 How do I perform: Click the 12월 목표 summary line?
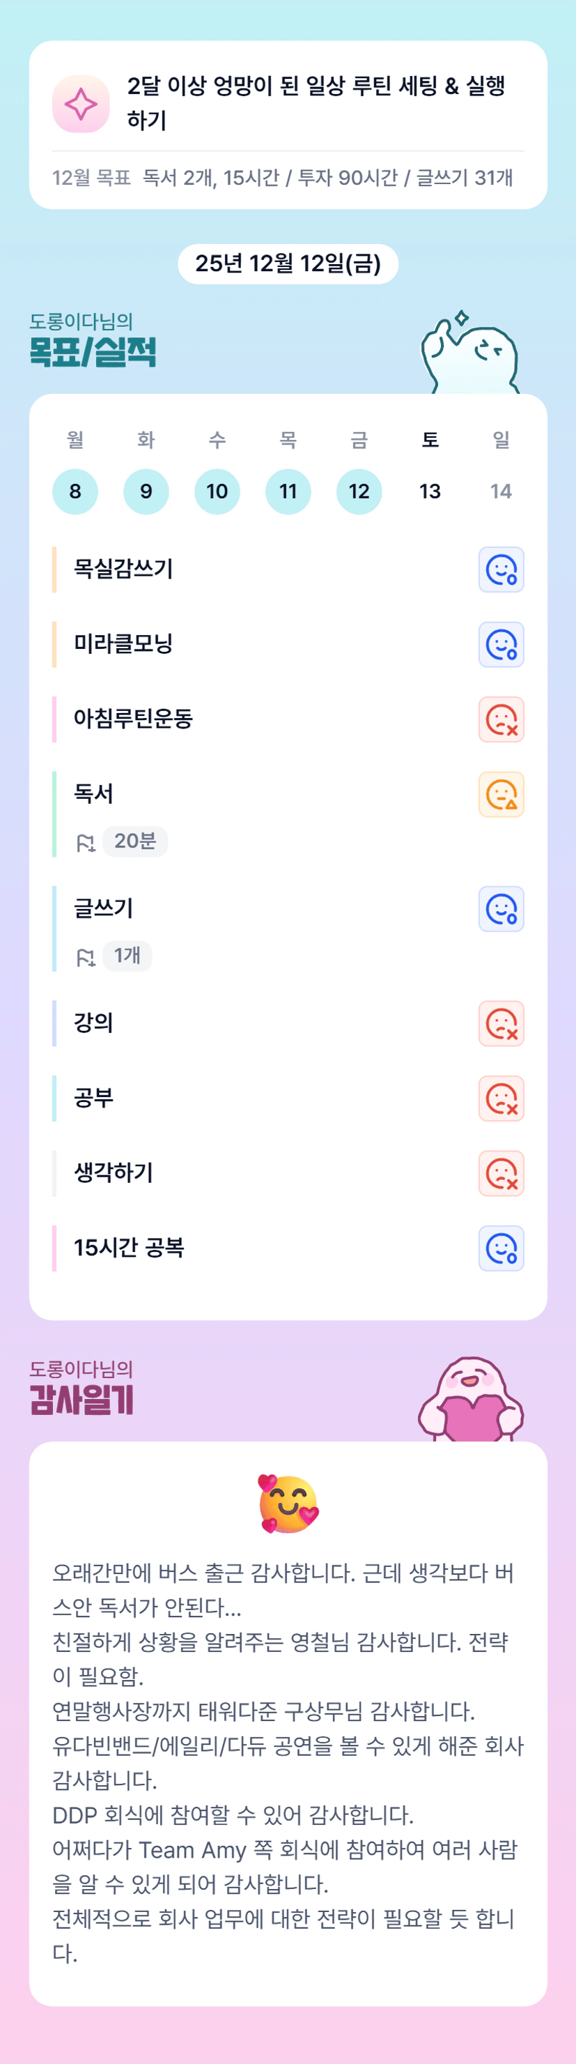click(283, 178)
